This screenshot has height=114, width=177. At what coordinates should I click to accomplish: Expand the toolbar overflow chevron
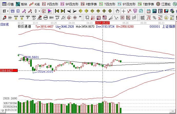click(x=80, y=17)
